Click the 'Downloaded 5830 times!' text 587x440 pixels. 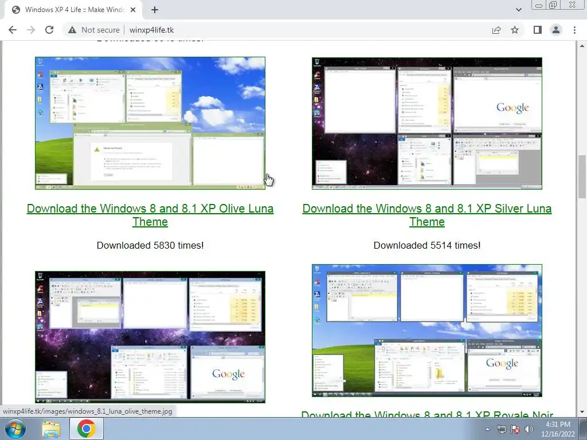(150, 245)
